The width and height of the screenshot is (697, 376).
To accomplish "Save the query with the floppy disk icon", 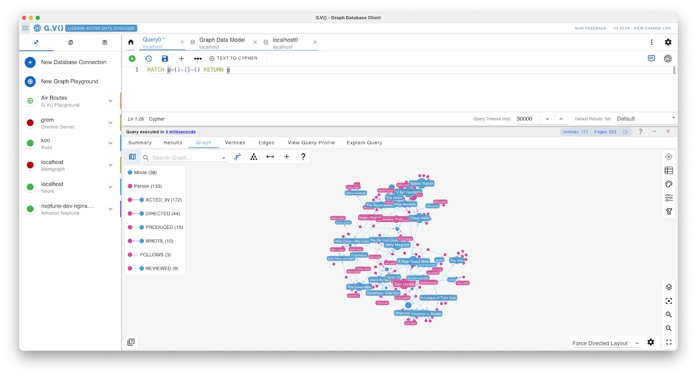I will tap(165, 58).
